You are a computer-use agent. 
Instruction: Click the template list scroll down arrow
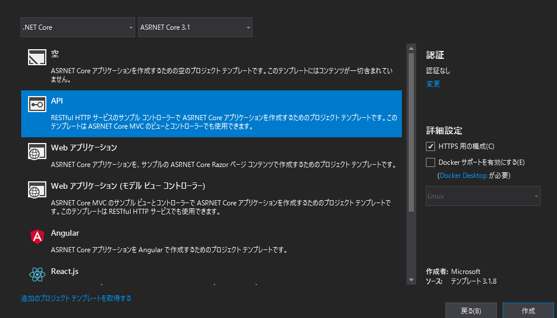[x=412, y=280]
